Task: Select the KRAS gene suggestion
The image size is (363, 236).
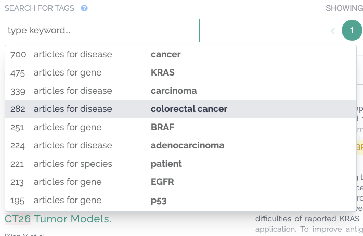Action: (x=162, y=72)
